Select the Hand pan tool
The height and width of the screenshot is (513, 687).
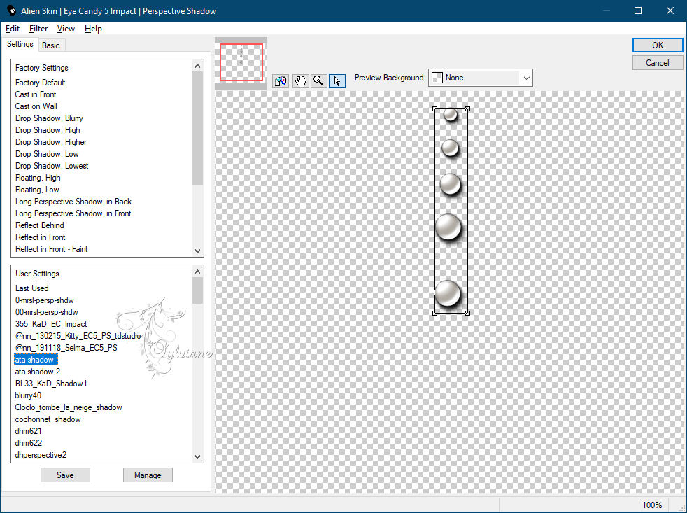pos(300,81)
